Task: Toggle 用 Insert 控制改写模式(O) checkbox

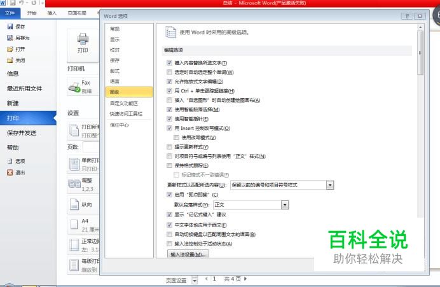Action: [169, 128]
